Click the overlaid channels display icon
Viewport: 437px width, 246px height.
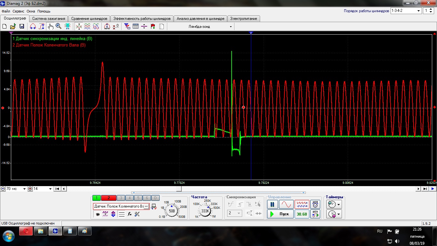click(x=79, y=26)
